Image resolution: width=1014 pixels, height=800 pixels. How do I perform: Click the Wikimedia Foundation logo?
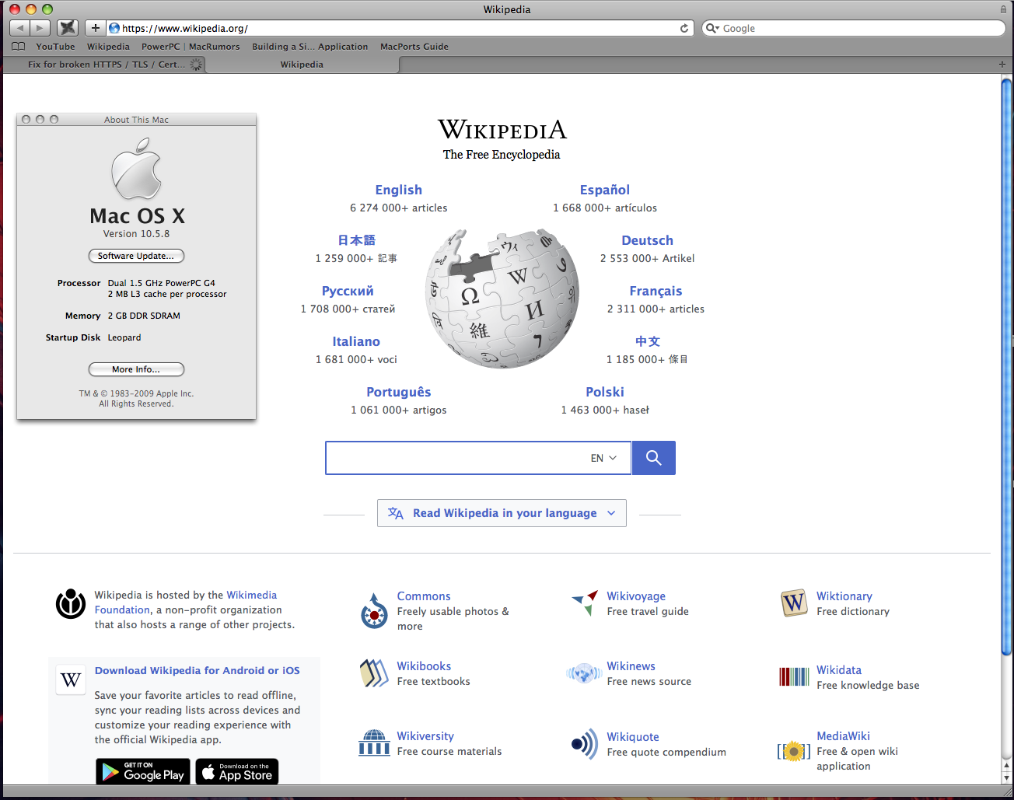click(x=71, y=603)
